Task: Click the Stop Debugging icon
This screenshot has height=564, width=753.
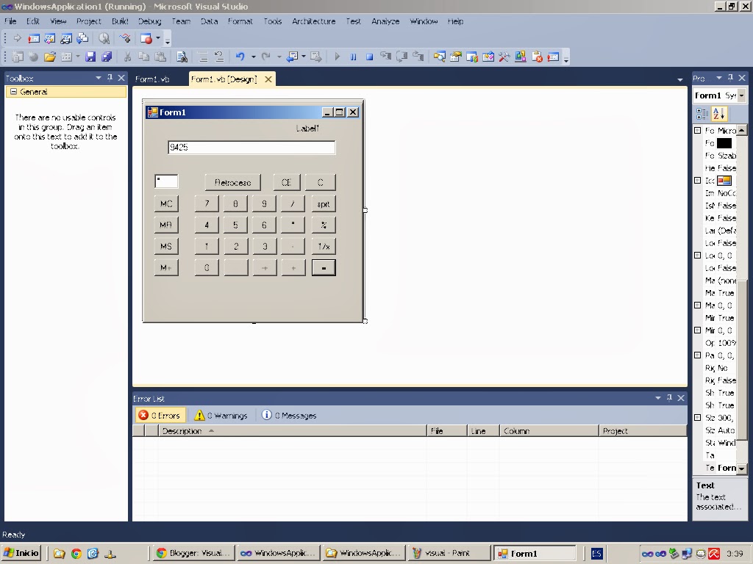Action: click(368, 56)
